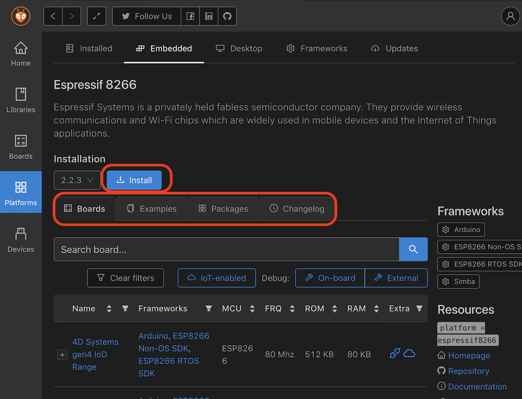Click the cloud icon in Extra column
Screen dimensions: 522x399
point(409,353)
